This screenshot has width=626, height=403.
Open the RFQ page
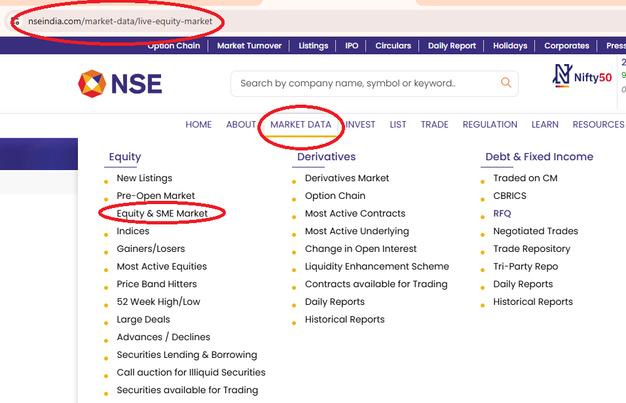pos(502,213)
